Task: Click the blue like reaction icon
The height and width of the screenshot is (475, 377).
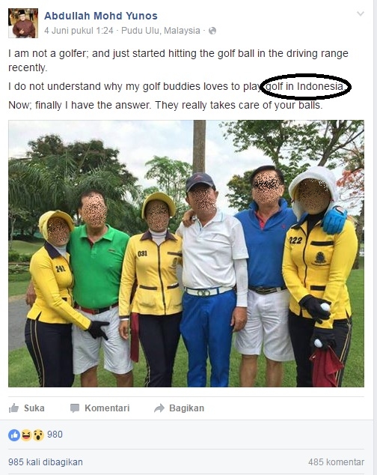Action: click(x=14, y=435)
